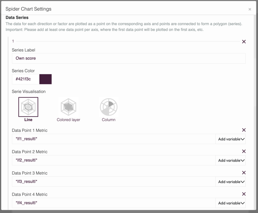Image resolution: width=258 pixels, height=213 pixels.
Task: Pick the Column visualisation icon
Action: point(109,107)
